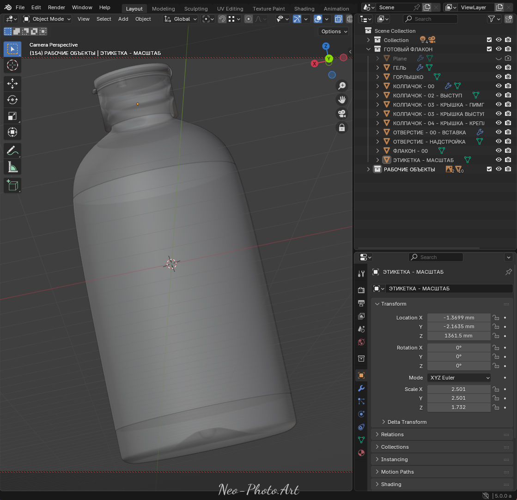Toggle camera view gizmo button

[x=342, y=114]
